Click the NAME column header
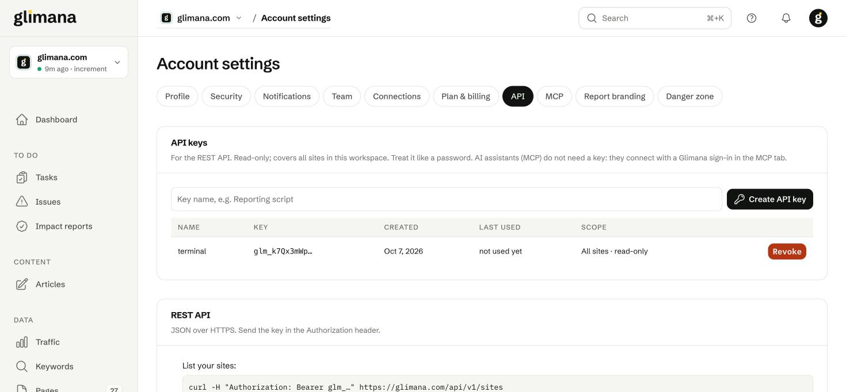 tap(189, 227)
